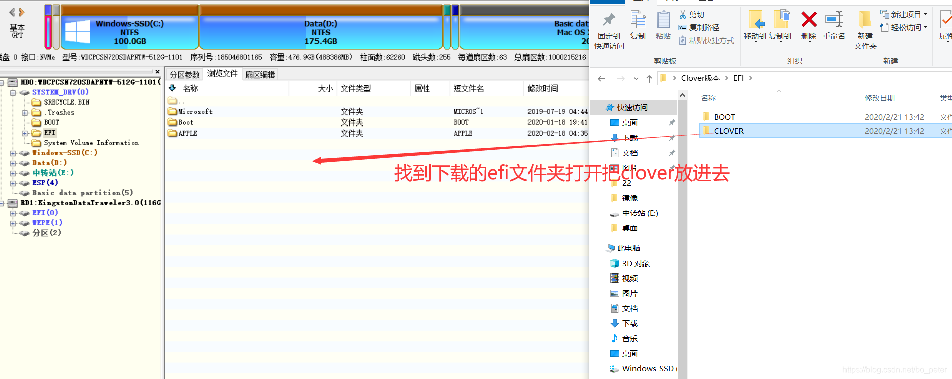The image size is (952, 379).
Task: Expand the ESP(4) tree node
Action: (x=13, y=183)
